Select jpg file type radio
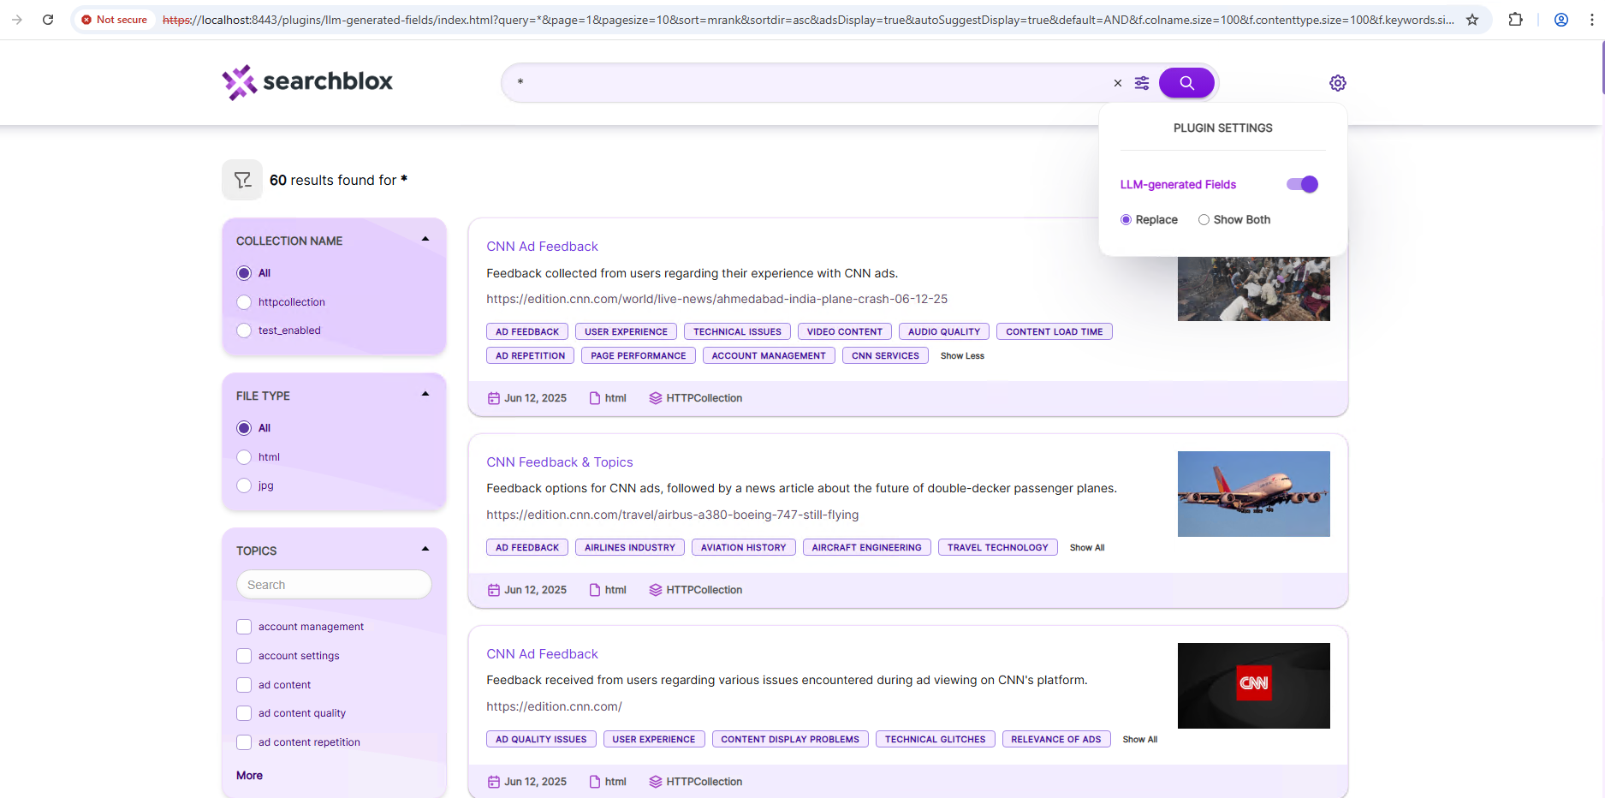This screenshot has width=1605, height=798. click(x=244, y=485)
